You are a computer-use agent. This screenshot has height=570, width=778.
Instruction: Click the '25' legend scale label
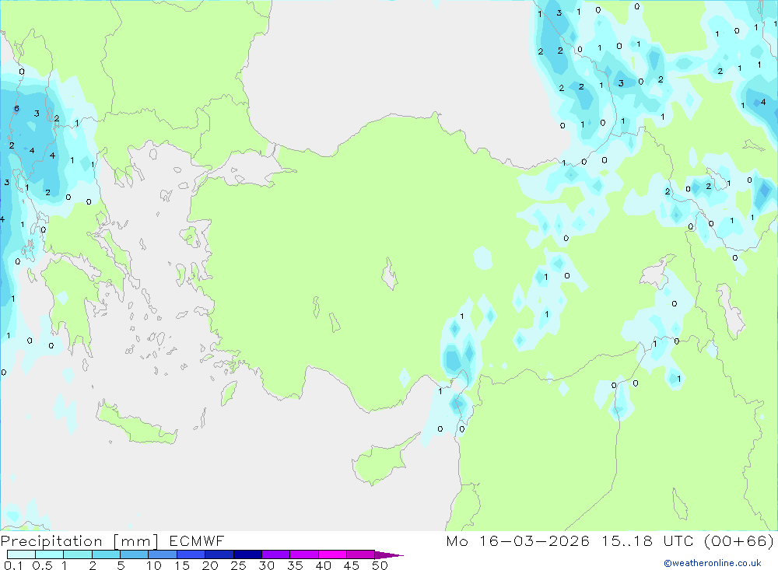click(239, 565)
